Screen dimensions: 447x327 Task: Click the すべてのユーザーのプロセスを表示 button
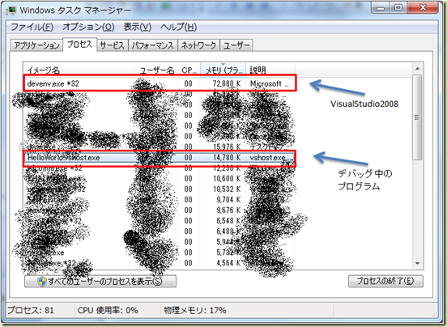pos(100,281)
